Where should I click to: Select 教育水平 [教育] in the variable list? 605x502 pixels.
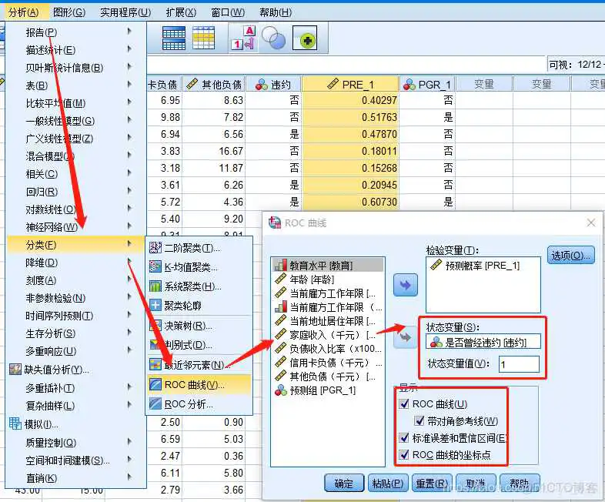[x=328, y=265]
